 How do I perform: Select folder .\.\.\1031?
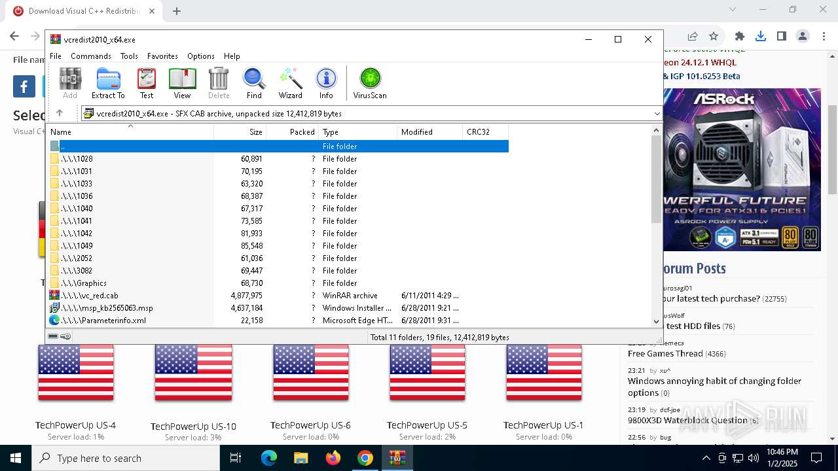click(278, 171)
